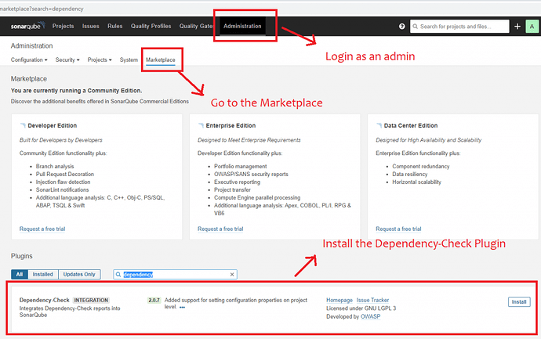Click the plus create-new icon
The width and height of the screenshot is (541, 339).
517,27
